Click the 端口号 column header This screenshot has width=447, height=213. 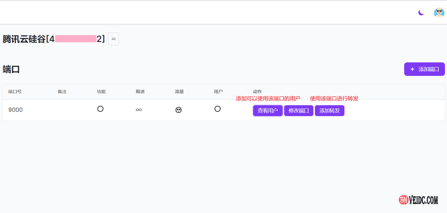coord(15,92)
